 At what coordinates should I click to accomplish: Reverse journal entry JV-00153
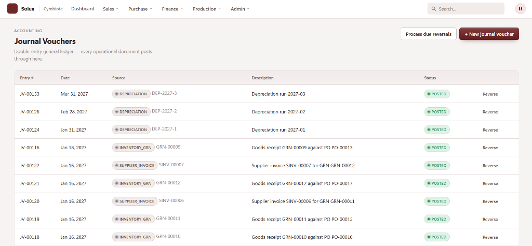[490, 94]
